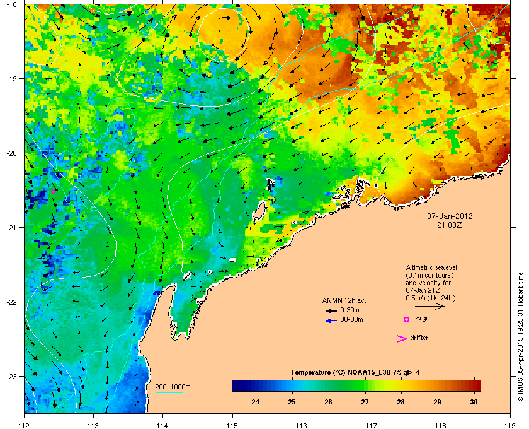Click the magenta drifter chevron symbol
The height and width of the screenshot is (429, 529).
coord(402,339)
